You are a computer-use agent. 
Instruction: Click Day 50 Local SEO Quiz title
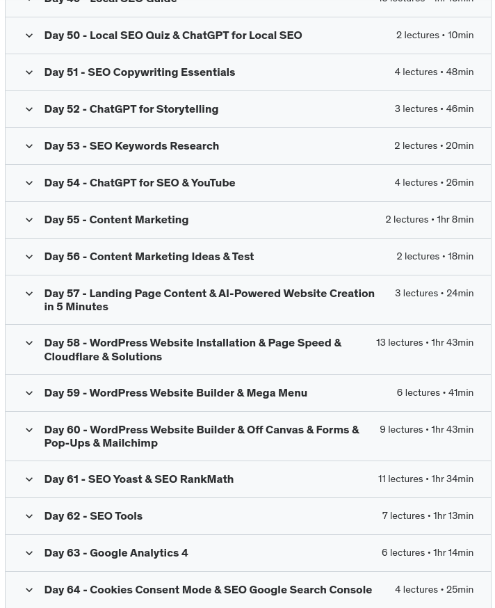click(172, 35)
